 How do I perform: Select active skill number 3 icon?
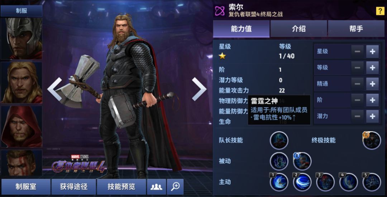325,182
